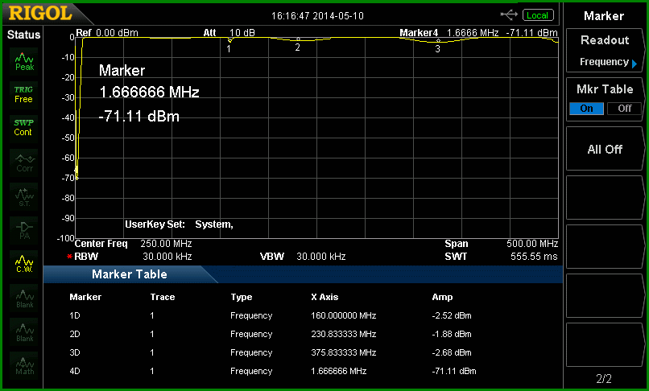This screenshot has width=649, height=391.
Task: Click the Marker menu title
Action: click(x=603, y=16)
